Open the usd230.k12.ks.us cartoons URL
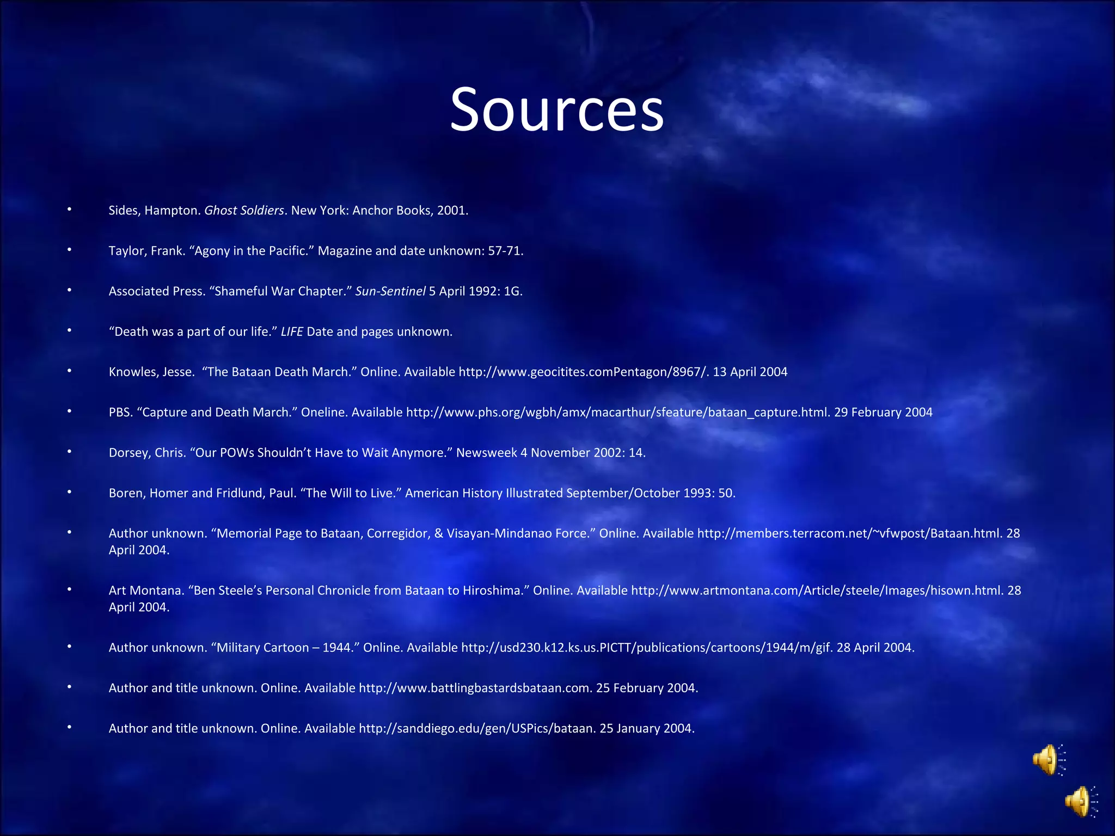The width and height of the screenshot is (1115, 836). click(647, 648)
